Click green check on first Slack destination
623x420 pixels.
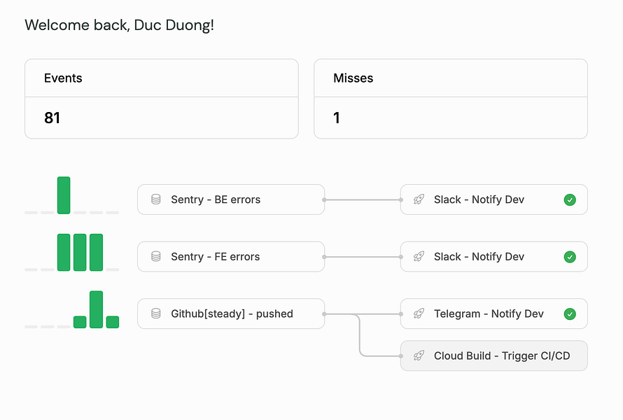(x=570, y=199)
